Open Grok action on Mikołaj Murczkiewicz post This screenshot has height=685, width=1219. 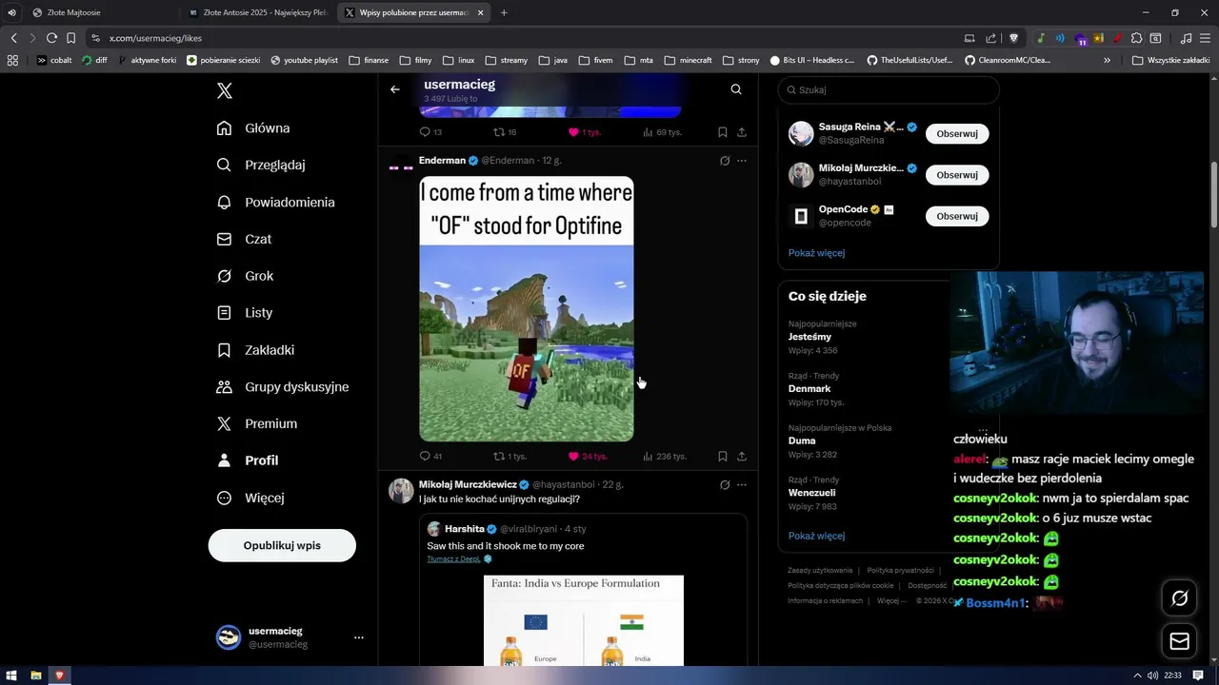(x=725, y=485)
